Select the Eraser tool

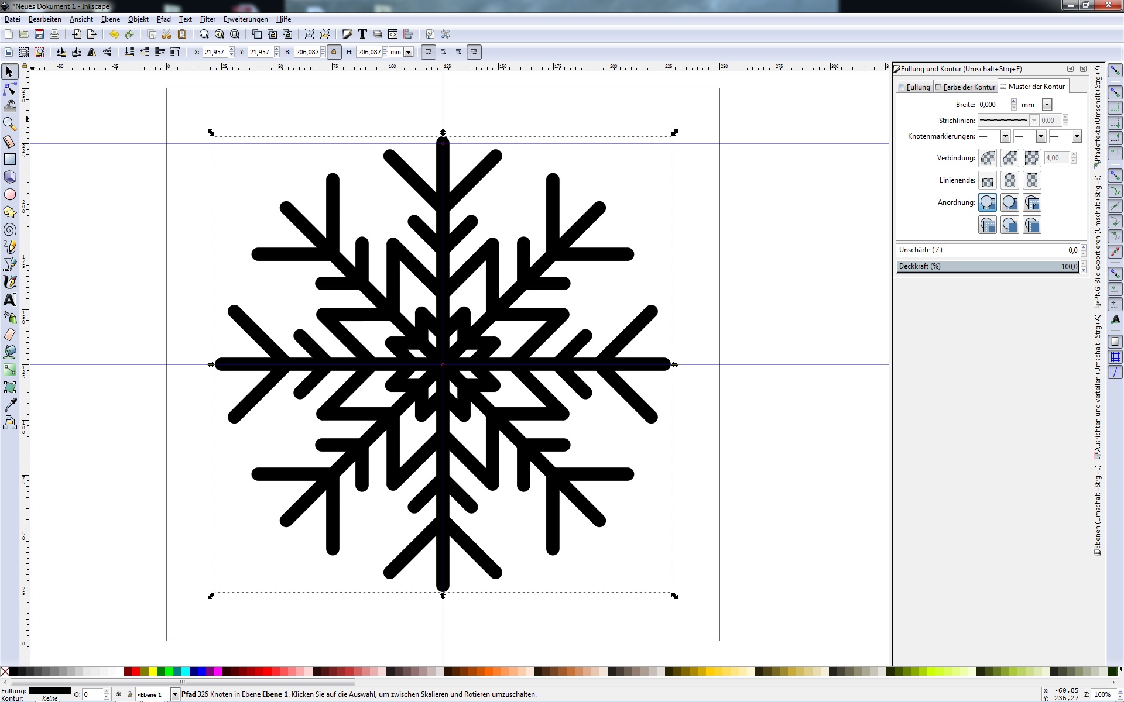pyautogui.click(x=9, y=335)
